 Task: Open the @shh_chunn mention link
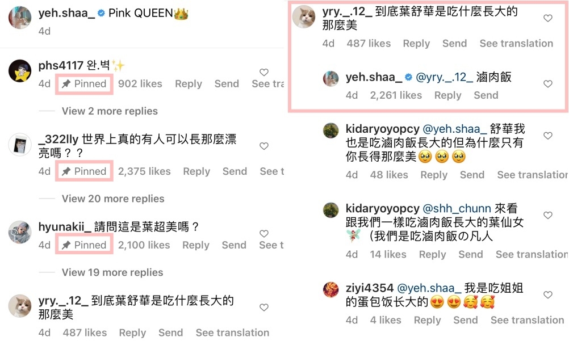click(457, 209)
